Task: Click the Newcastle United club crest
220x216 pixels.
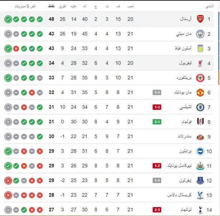Action: pos(200,166)
